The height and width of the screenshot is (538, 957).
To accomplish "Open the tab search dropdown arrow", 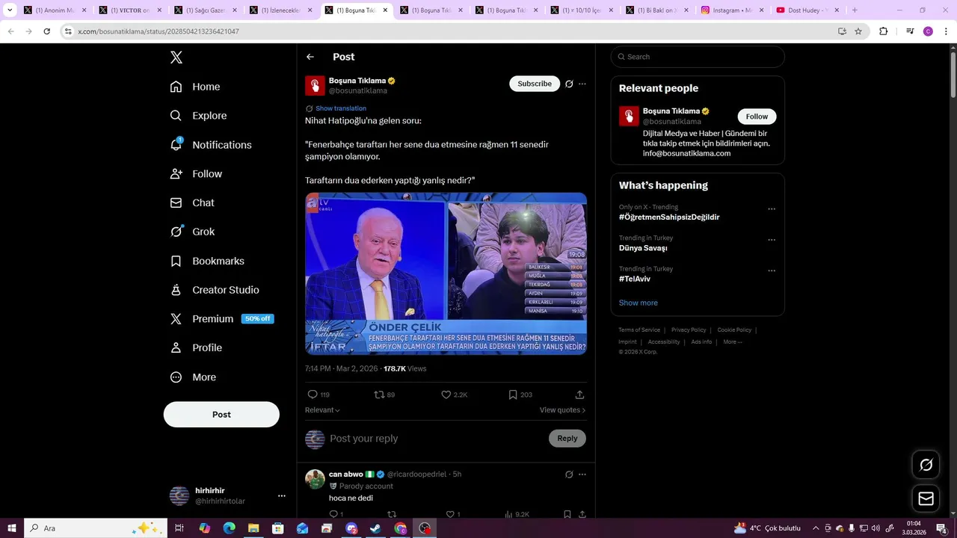I will pos(10,10).
